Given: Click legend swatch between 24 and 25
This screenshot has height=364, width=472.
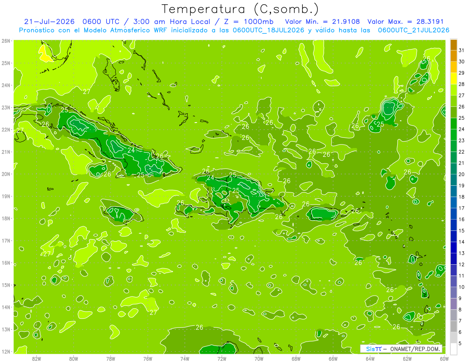Looking at the screenshot, I should [x=454, y=123].
